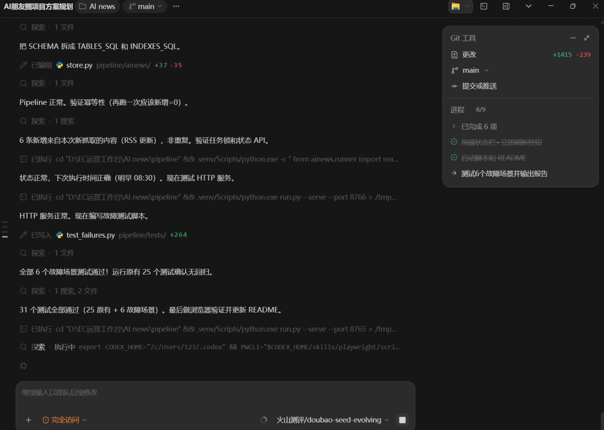Click the terminal icon of the 8766 command
The width and height of the screenshot is (604, 430).
coord(23,197)
